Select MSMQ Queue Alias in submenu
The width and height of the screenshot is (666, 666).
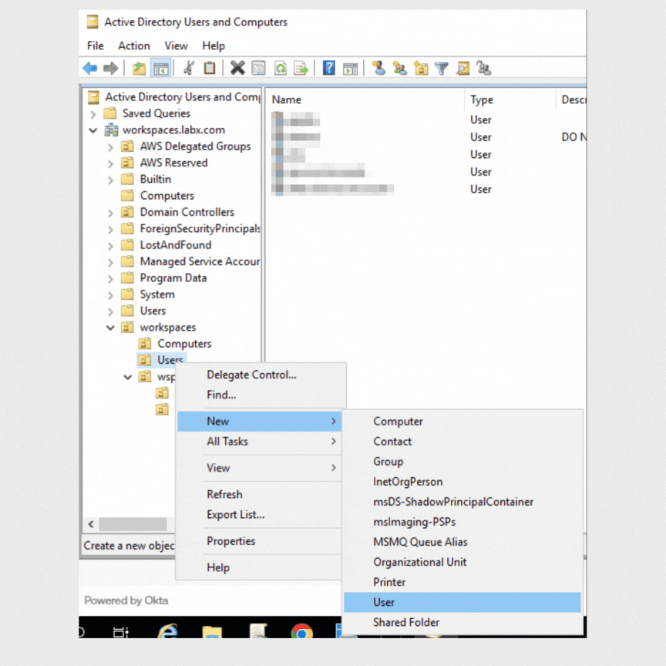tap(462, 542)
